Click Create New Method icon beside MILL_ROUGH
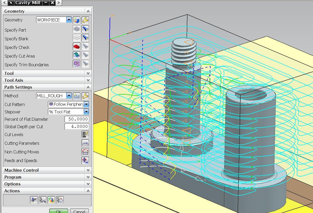 point(77,96)
